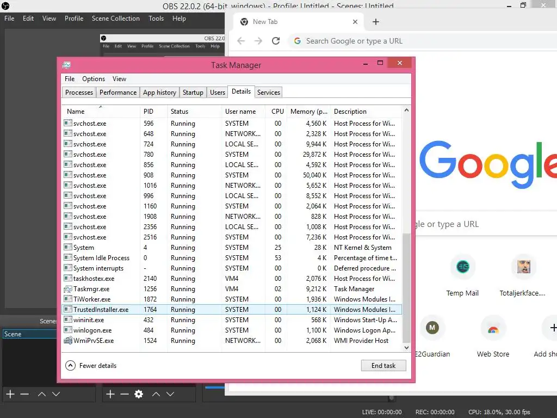Add a scene with the plus icon under Scenes
Image resolution: width=557 pixels, height=418 pixels.
[x=10, y=394]
